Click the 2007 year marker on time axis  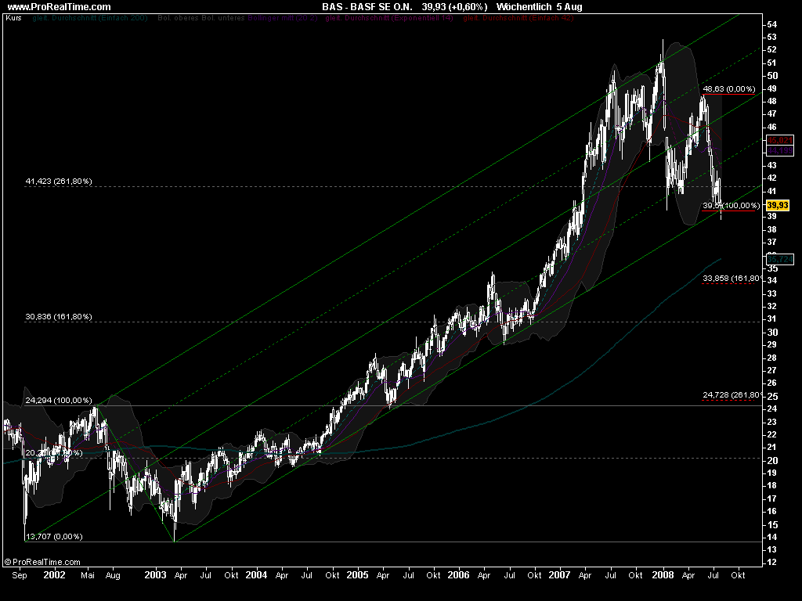(559, 575)
